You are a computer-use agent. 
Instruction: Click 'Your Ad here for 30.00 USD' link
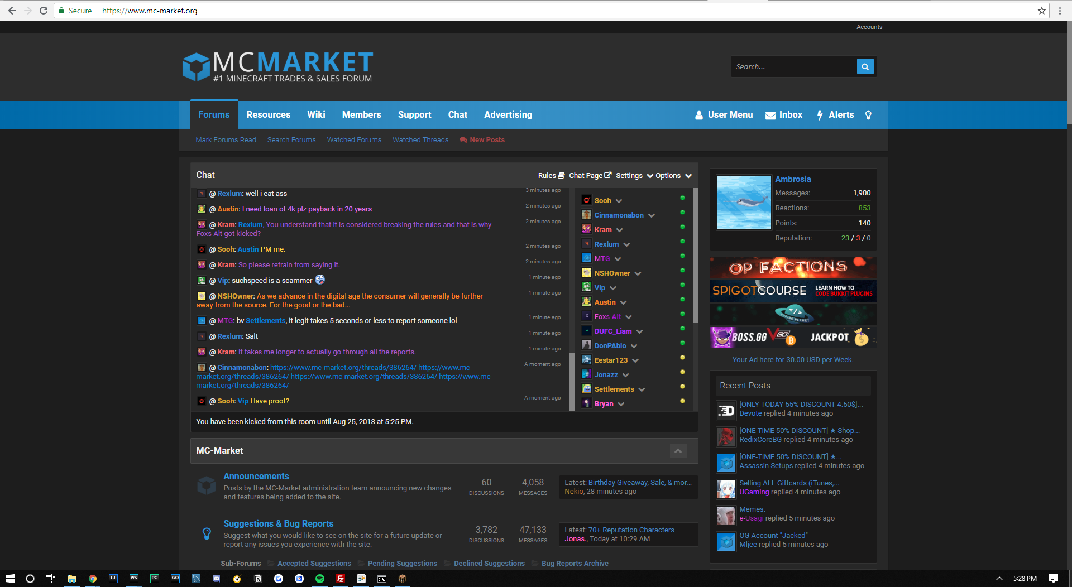(x=793, y=360)
